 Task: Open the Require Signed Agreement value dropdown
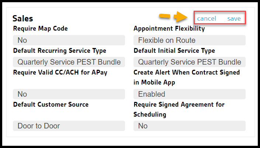[190, 126]
